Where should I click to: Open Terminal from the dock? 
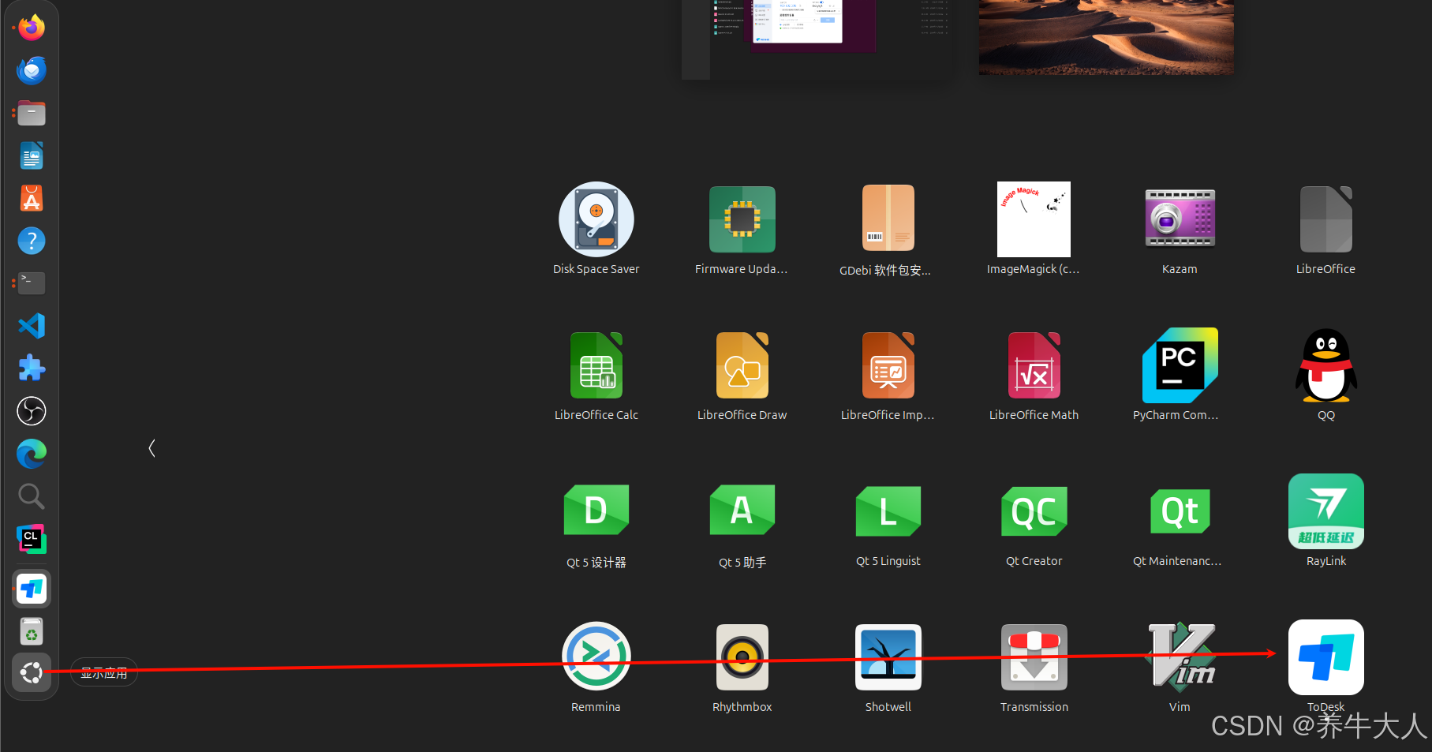32,283
